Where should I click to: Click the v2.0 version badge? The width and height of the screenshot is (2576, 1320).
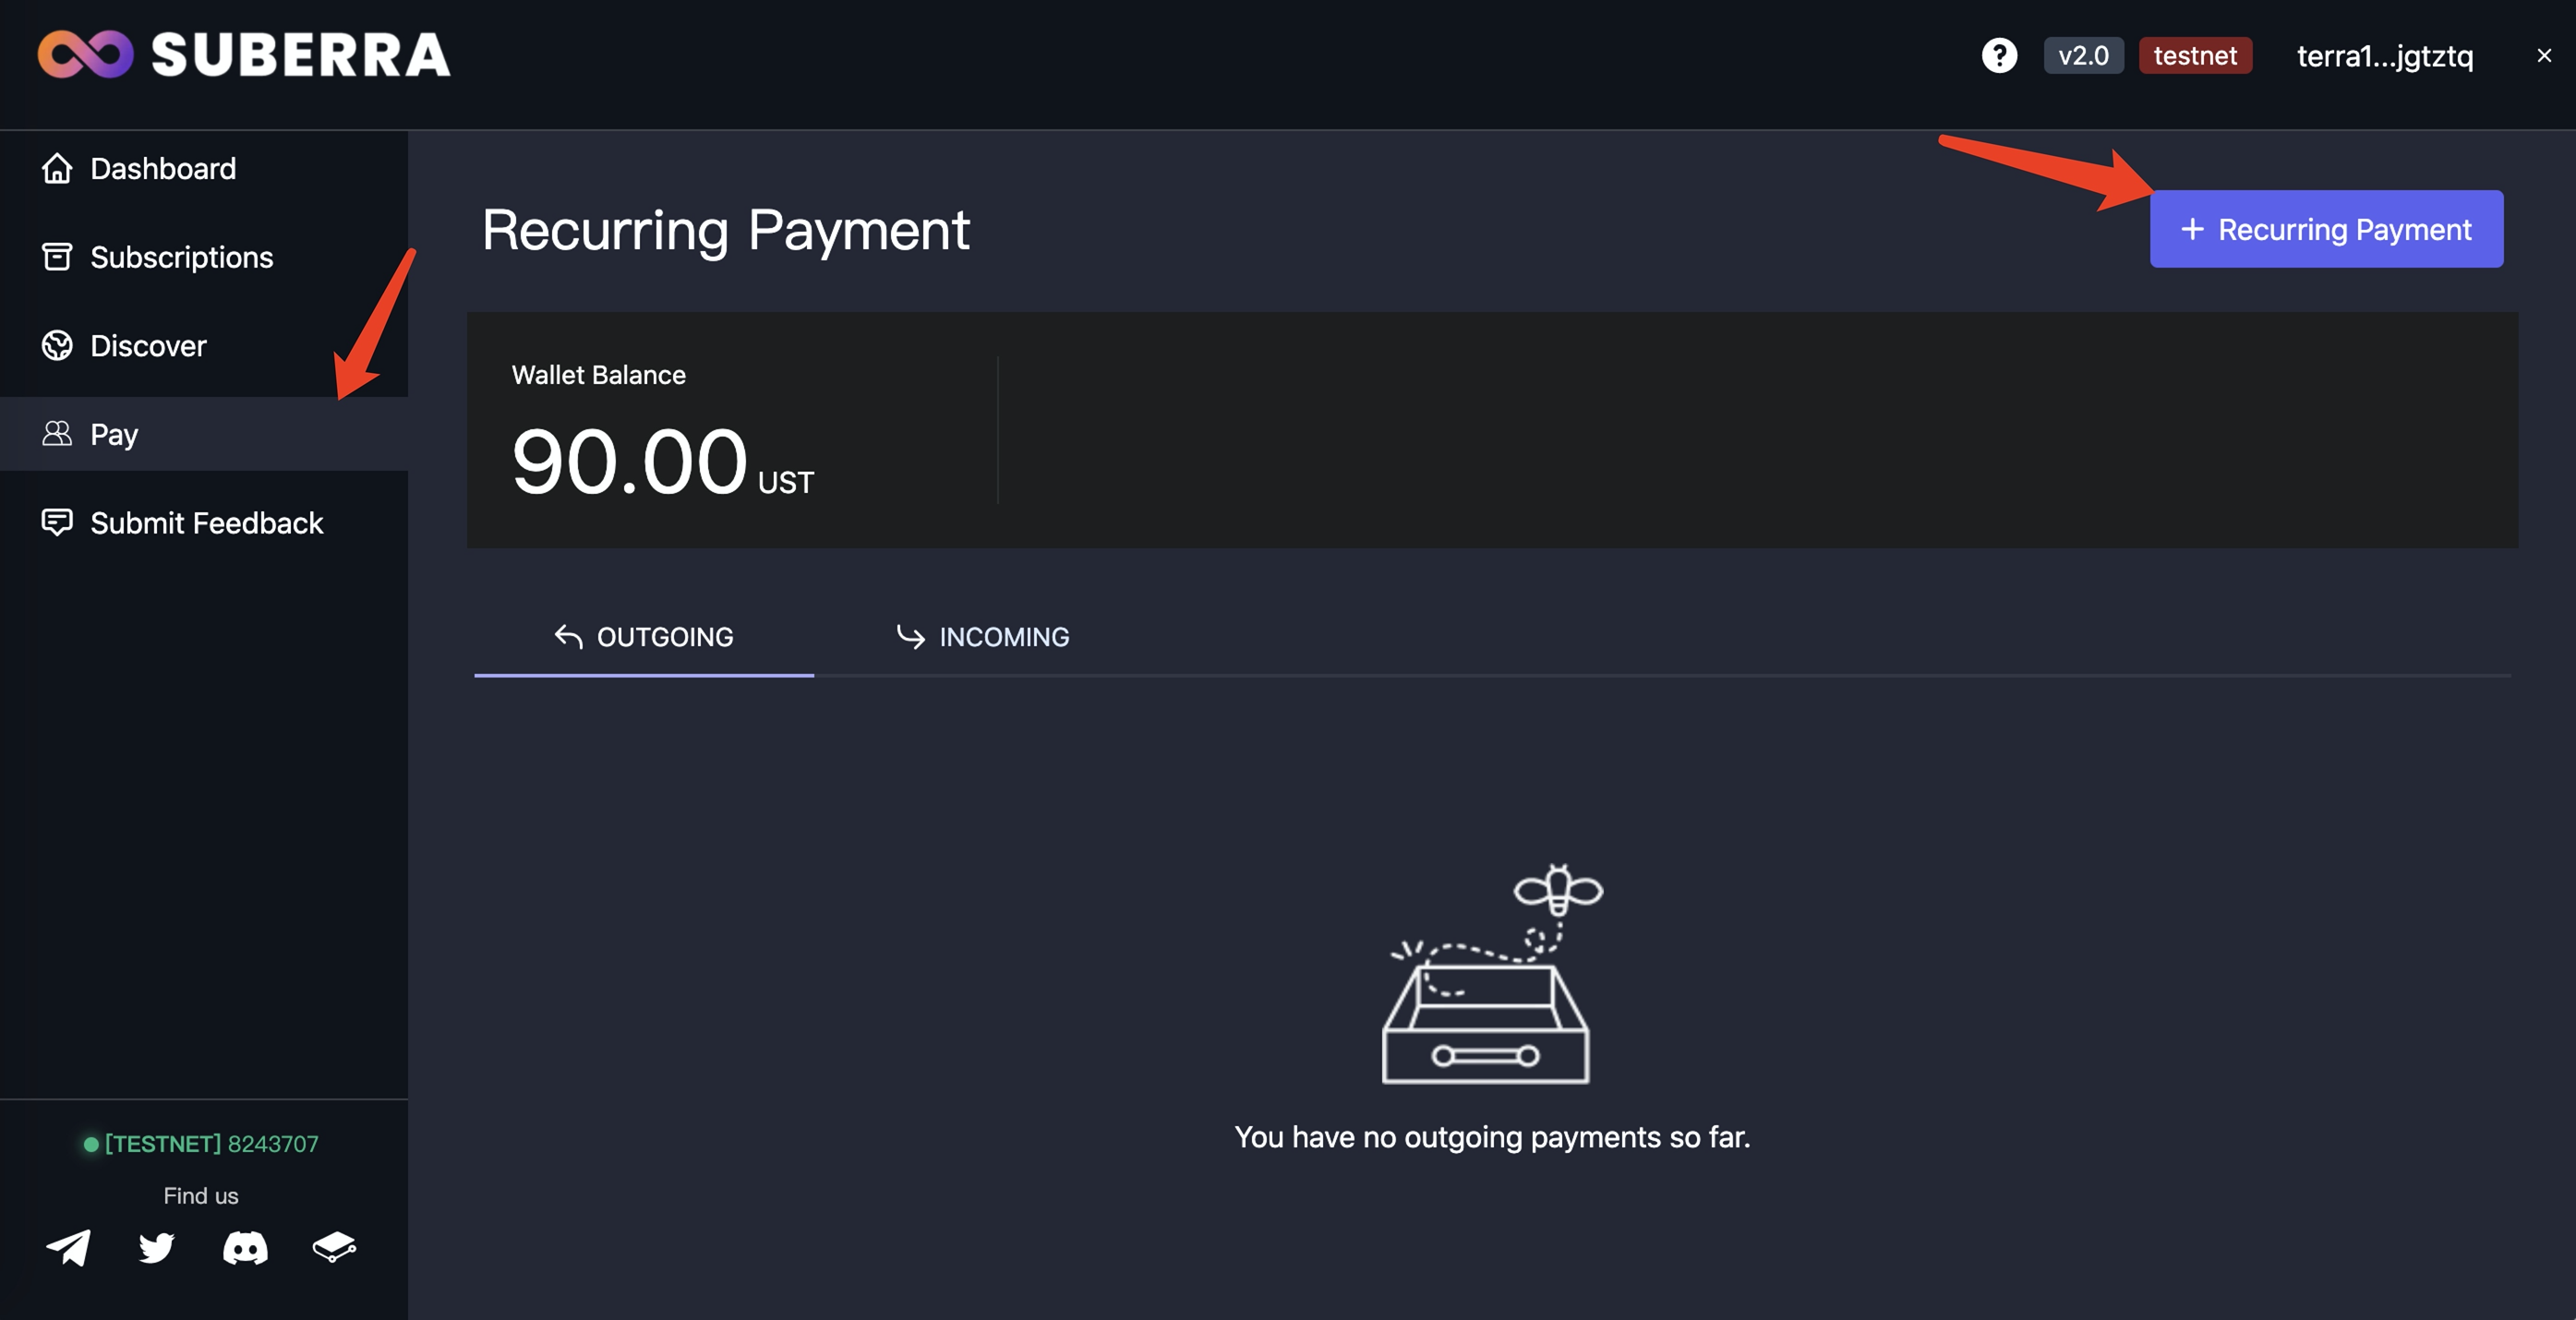coord(2083,56)
